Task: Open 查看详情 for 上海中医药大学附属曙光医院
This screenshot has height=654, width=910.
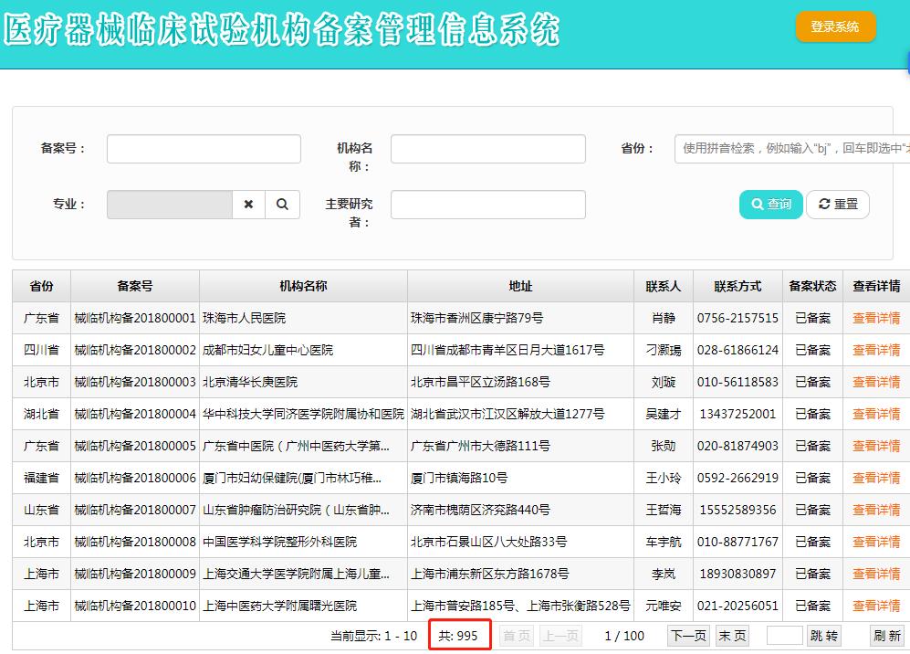Action: (875, 606)
